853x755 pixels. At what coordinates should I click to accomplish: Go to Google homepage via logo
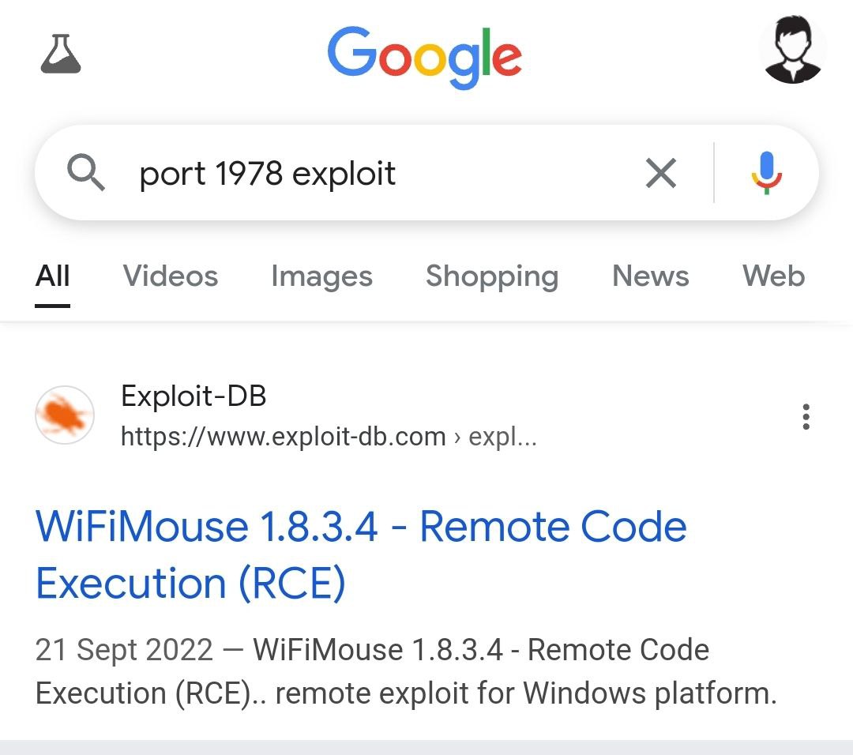pyautogui.click(x=425, y=57)
